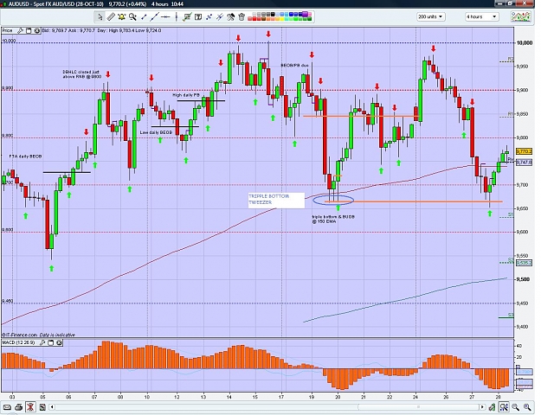Viewport: 541px width, 415px height.
Task: Click the trash bin delete tool
Action: point(242,16)
